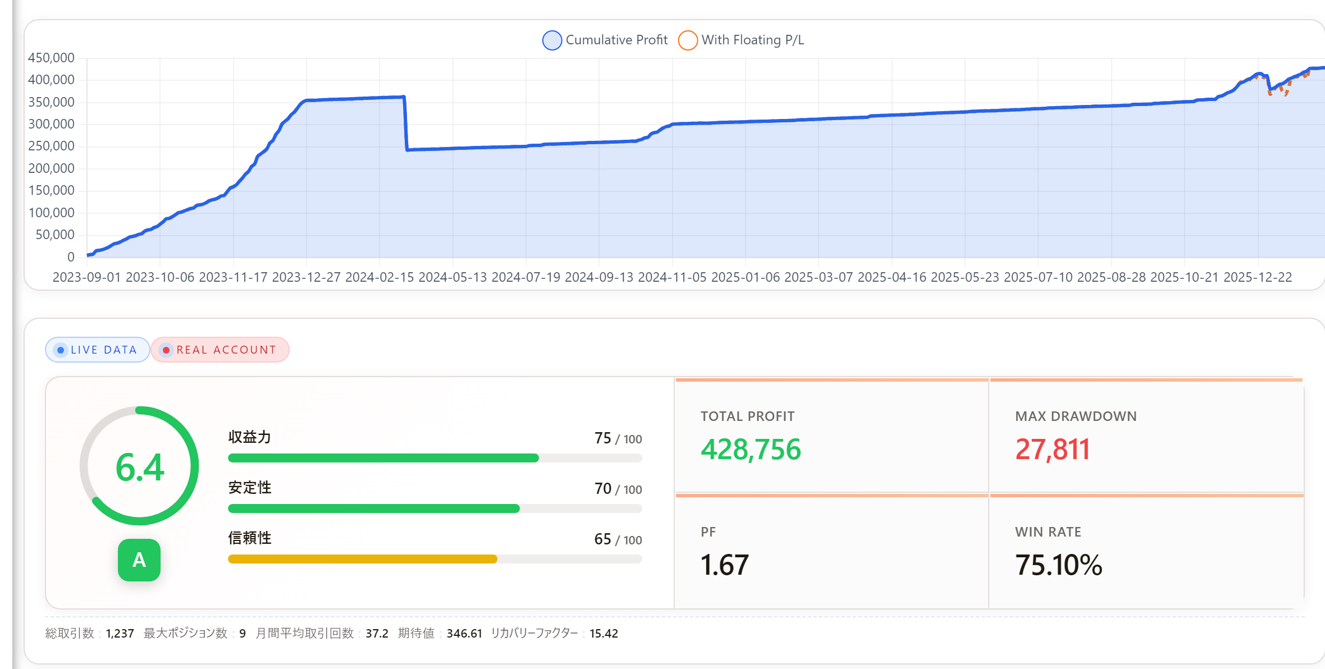Viewport: 1325px width, 669px height.
Task: Click the 450,000 y-axis label
Action: (51, 58)
